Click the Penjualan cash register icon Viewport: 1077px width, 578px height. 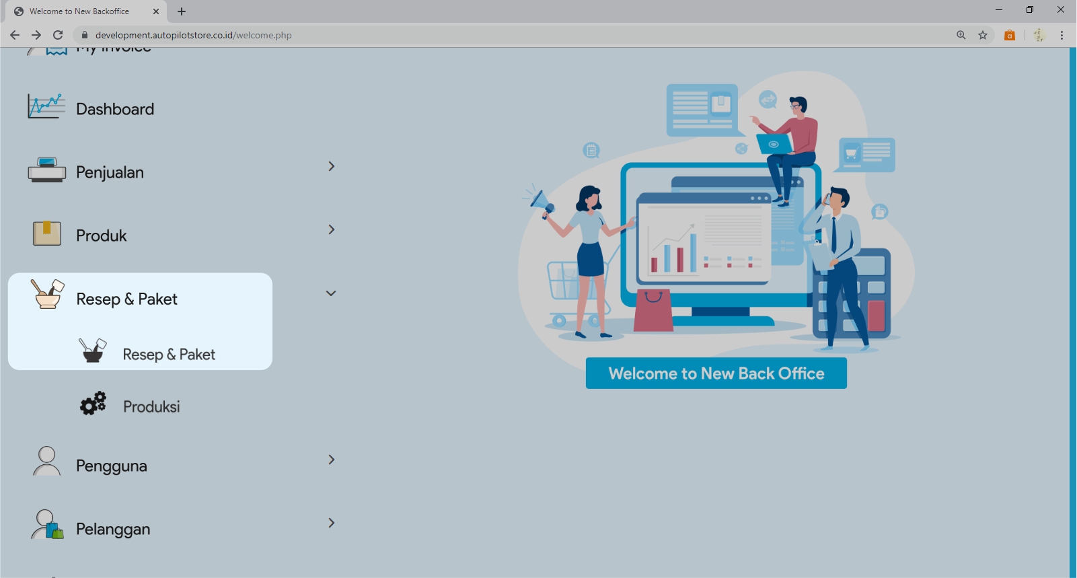[x=46, y=171]
